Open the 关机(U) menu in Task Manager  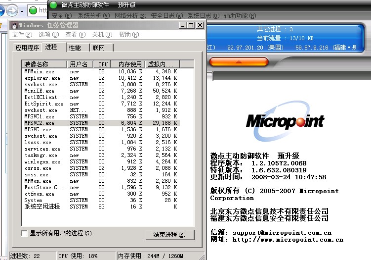(x=102, y=35)
